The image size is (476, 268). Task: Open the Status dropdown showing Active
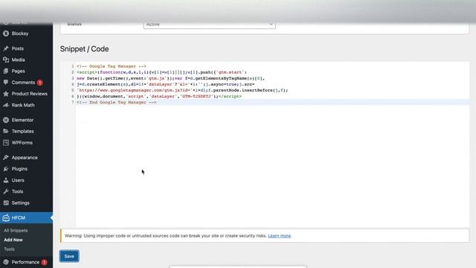tap(210, 25)
